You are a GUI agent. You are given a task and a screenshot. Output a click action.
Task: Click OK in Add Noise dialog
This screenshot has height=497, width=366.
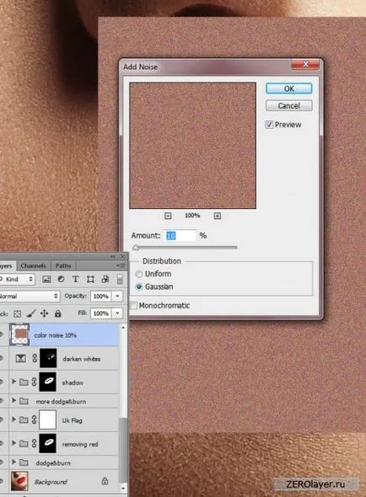[289, 88]
